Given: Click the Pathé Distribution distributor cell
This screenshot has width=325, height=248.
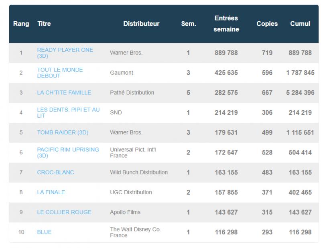Looking at the screenshot, I should point(132,93).
